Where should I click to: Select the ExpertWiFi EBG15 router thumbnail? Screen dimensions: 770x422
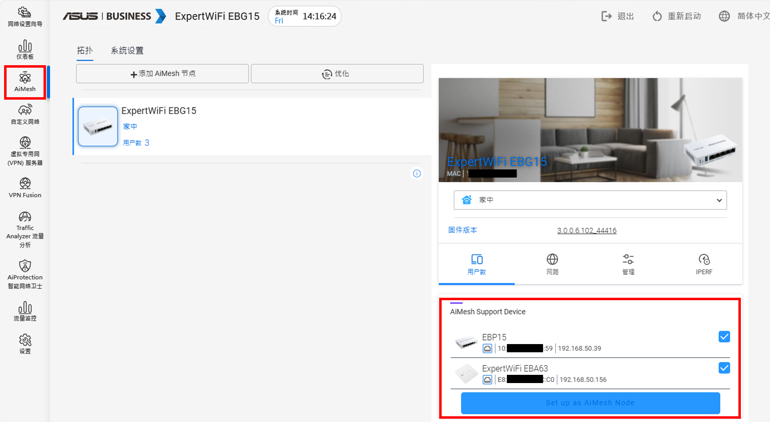coord(98,126)
